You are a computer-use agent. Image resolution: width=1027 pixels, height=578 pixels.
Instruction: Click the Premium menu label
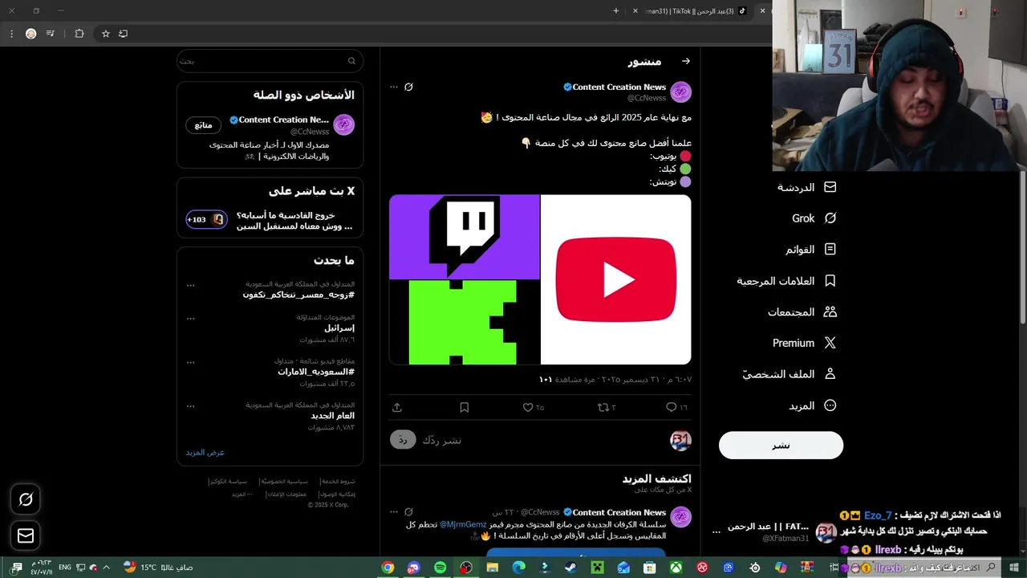(794, 343)
